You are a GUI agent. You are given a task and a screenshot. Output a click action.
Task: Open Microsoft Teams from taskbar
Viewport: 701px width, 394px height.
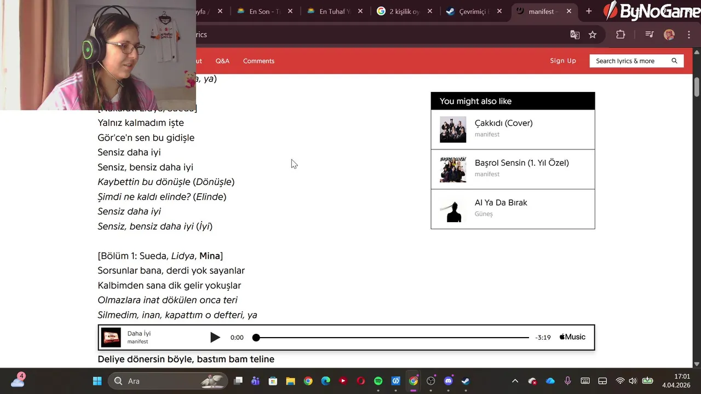[255, 381]
